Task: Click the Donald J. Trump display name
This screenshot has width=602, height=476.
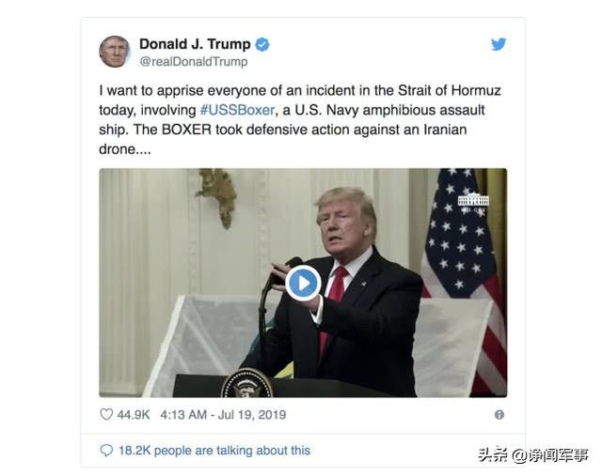Action: (x=195, y=44)
